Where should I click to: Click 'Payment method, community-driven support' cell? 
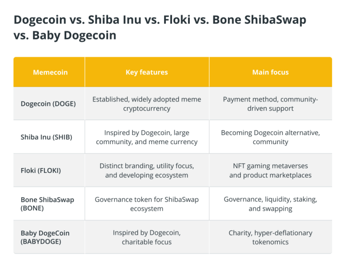(x=271, y=104)
